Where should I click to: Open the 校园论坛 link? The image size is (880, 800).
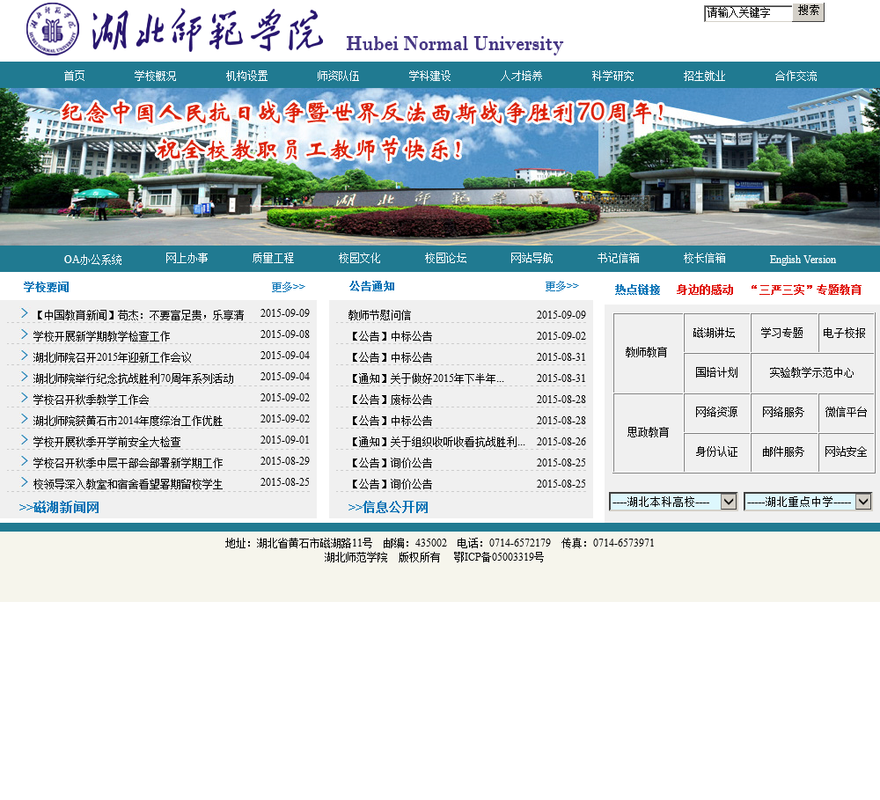445,258
